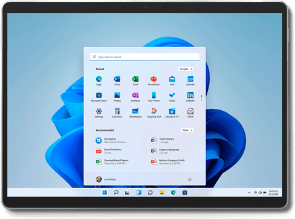Open Edge from the taskbar
Viewport: 295px width, 219px height.
(x=173, y=192)
